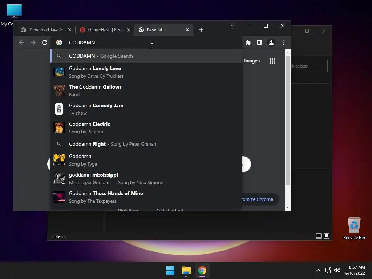Open the Google apps grid icon
This screenshot has height=279, width=372.
coord(272,61)
